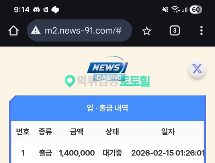This screenshot has width=215, height=163.
Task: Tap the 입·출금 내역 header
Action: pyautogui.click(x=107, y=108)
